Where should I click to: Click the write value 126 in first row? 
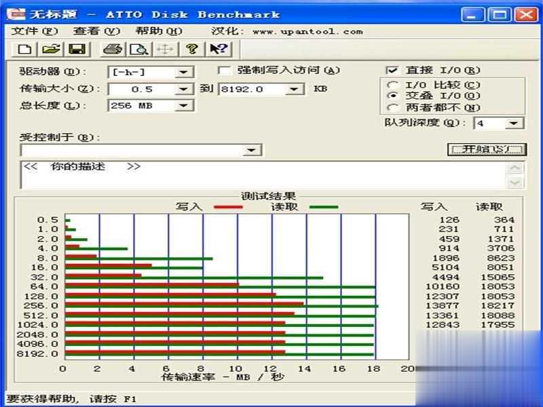pyautogui.click(x=449, y=220)
